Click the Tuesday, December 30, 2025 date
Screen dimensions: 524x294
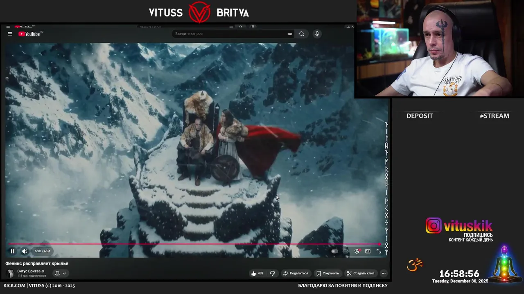coord(460,281)
